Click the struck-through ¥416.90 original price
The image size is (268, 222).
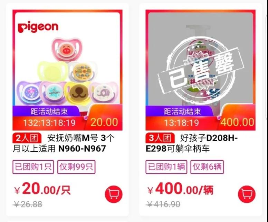163,204
